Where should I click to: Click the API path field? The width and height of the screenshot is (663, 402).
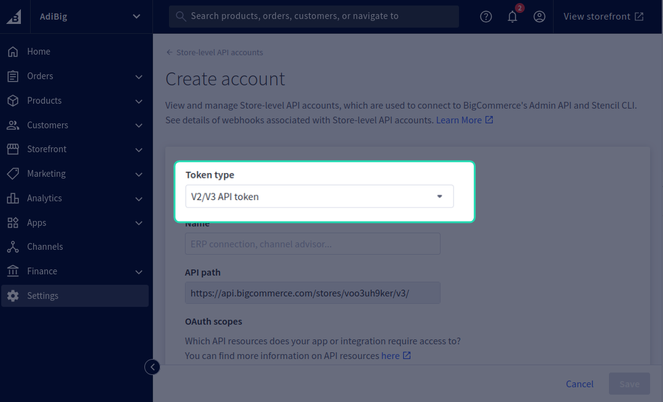313,293
